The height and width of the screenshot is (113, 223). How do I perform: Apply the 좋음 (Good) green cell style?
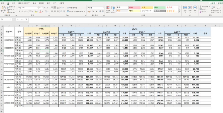(159, 8)
